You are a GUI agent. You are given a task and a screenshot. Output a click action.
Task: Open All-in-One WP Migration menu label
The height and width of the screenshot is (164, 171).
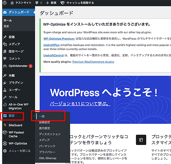coord(19,106)
